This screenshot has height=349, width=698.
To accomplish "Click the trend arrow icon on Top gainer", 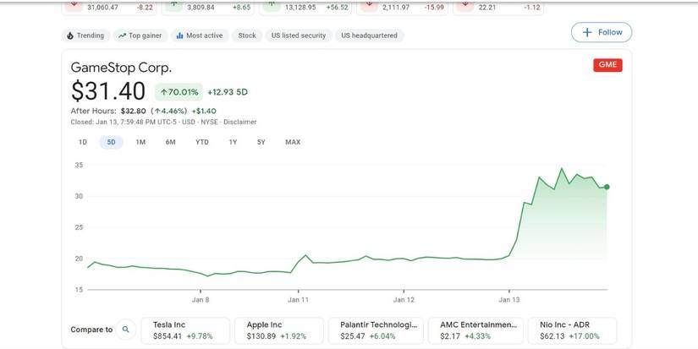I will point(122,35).
